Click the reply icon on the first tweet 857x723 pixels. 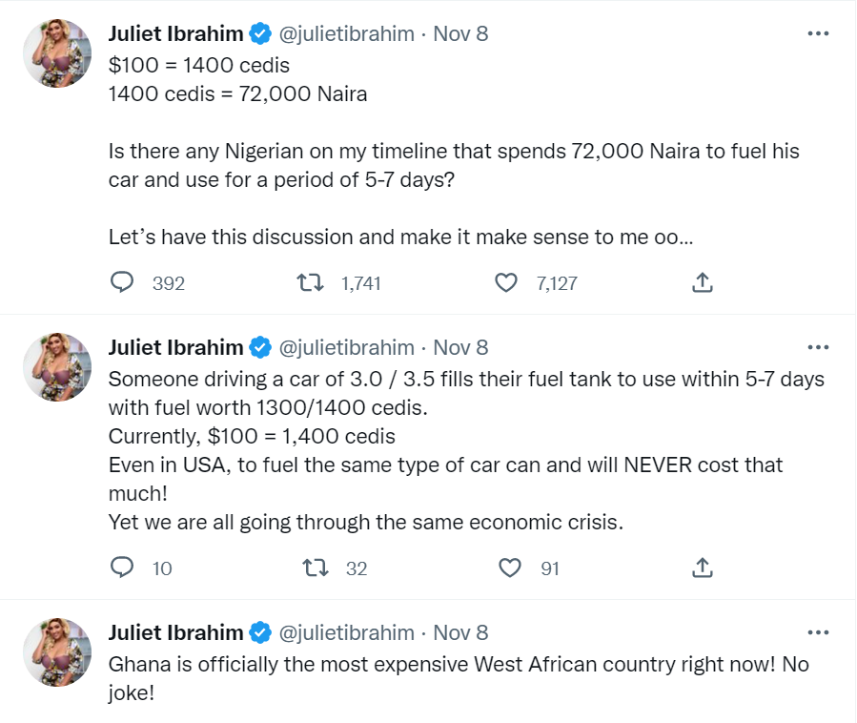coord(122,282)
